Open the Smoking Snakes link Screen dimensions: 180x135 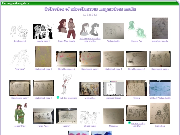coord(113,98)
